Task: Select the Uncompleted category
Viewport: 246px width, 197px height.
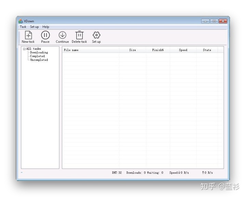Action: click(39, 60)
